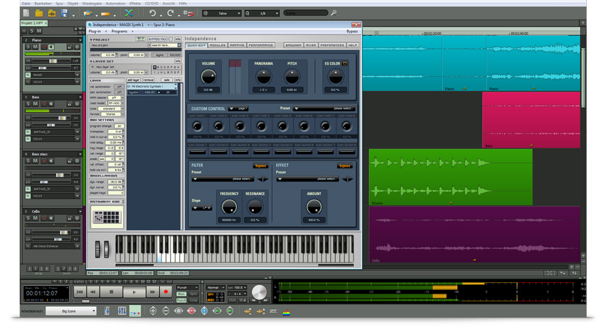Click the Filter Frequency knob
This screenshot has width=604, height=329.
click(229, 207)
